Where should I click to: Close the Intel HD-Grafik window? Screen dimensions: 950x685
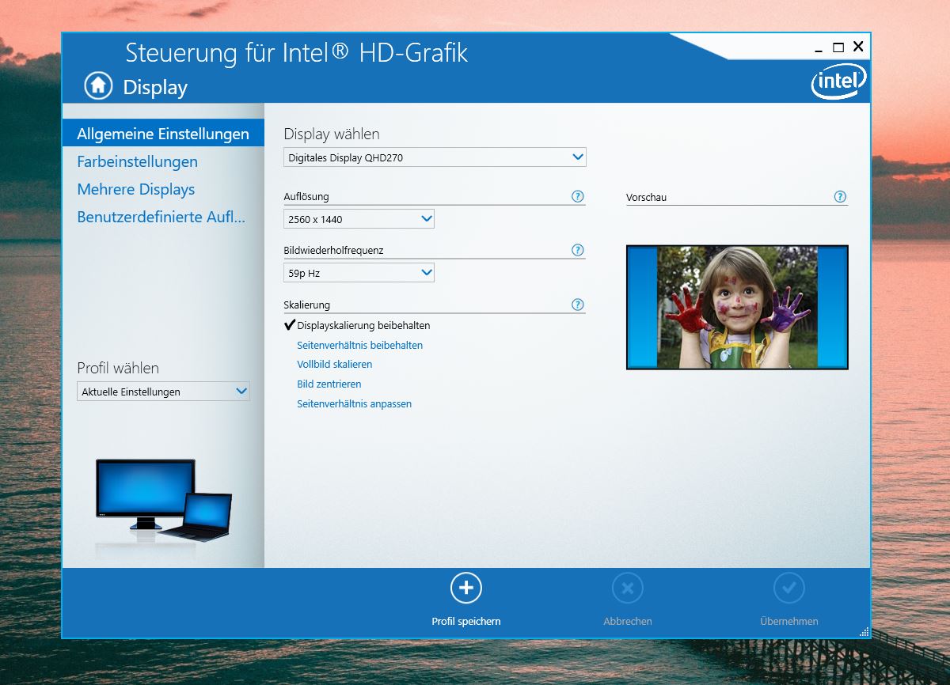point(858,47)
